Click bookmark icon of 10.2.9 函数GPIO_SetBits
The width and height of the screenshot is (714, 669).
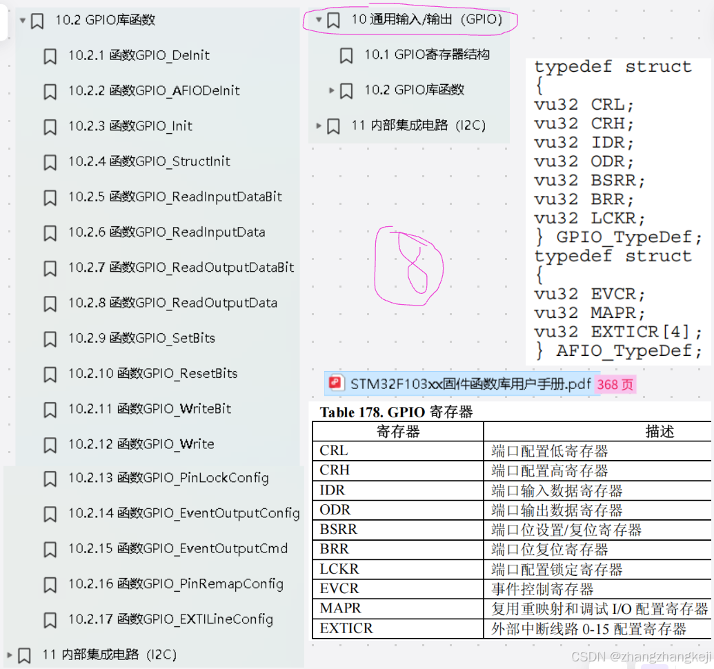50,339
